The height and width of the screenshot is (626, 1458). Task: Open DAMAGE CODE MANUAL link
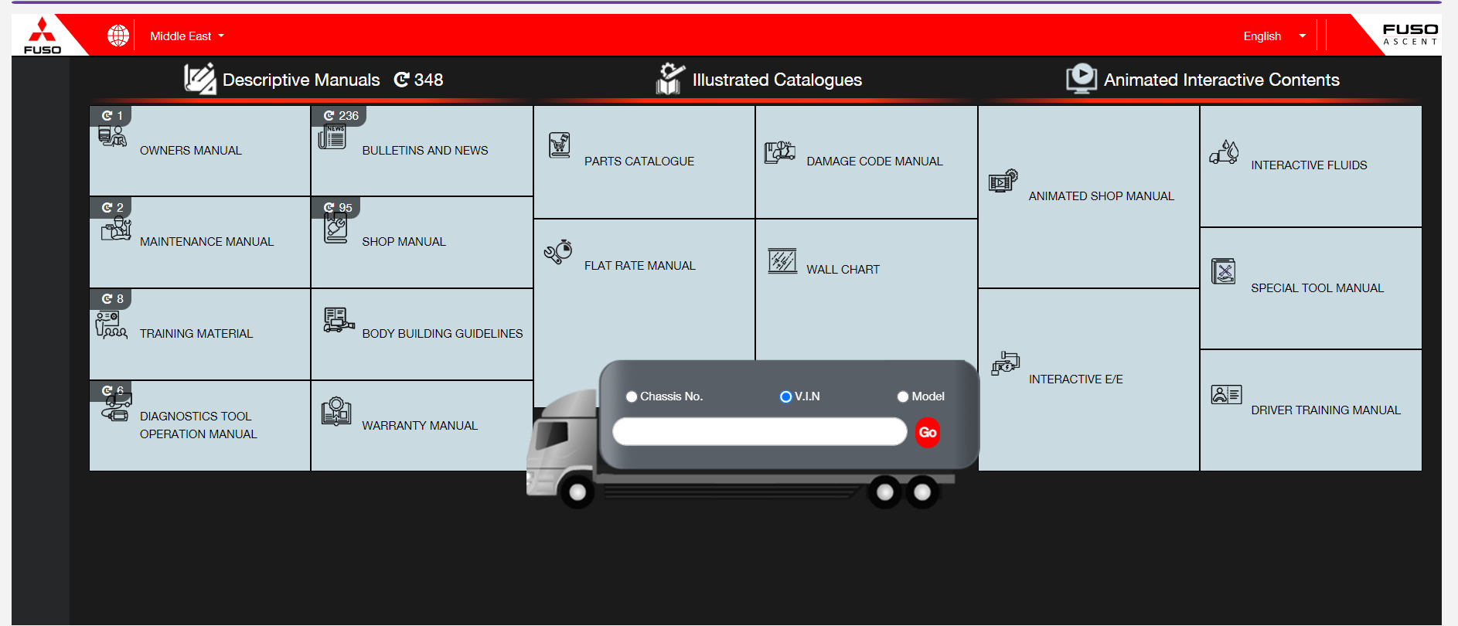click(x=874, y=162)
